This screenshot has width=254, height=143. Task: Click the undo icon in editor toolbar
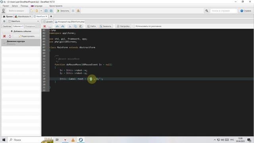pyautogui.click(x=57, y=26)
